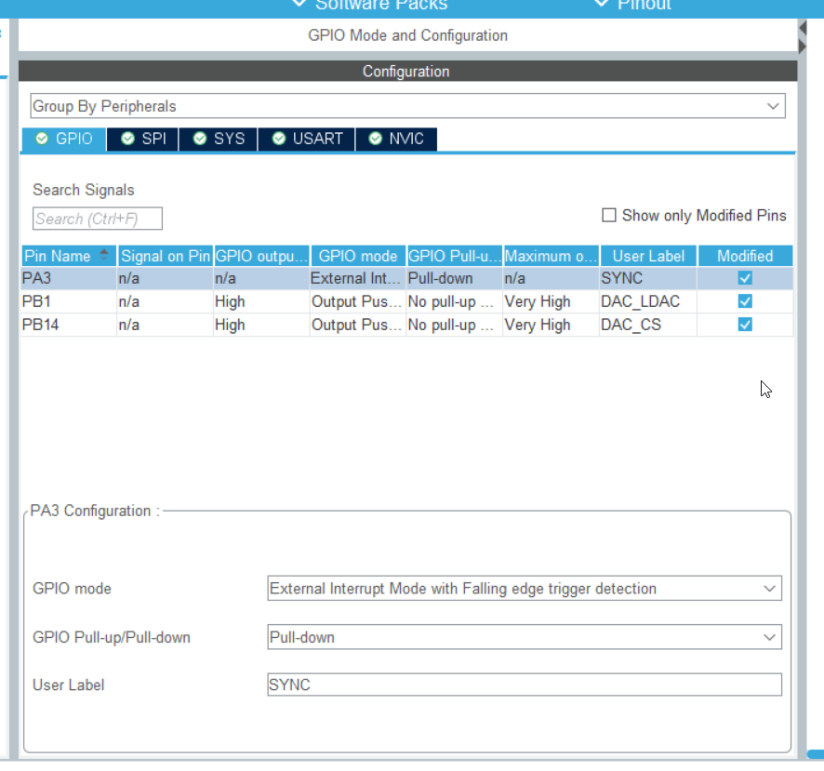Switch to the USART tab
The height and width of the screenshot is (771, 824).
point(306,139)
